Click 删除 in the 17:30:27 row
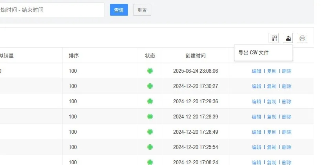Image resolution: width=322 pixels, height=165 pixels. pyautogui.click(x=287, y=86)
